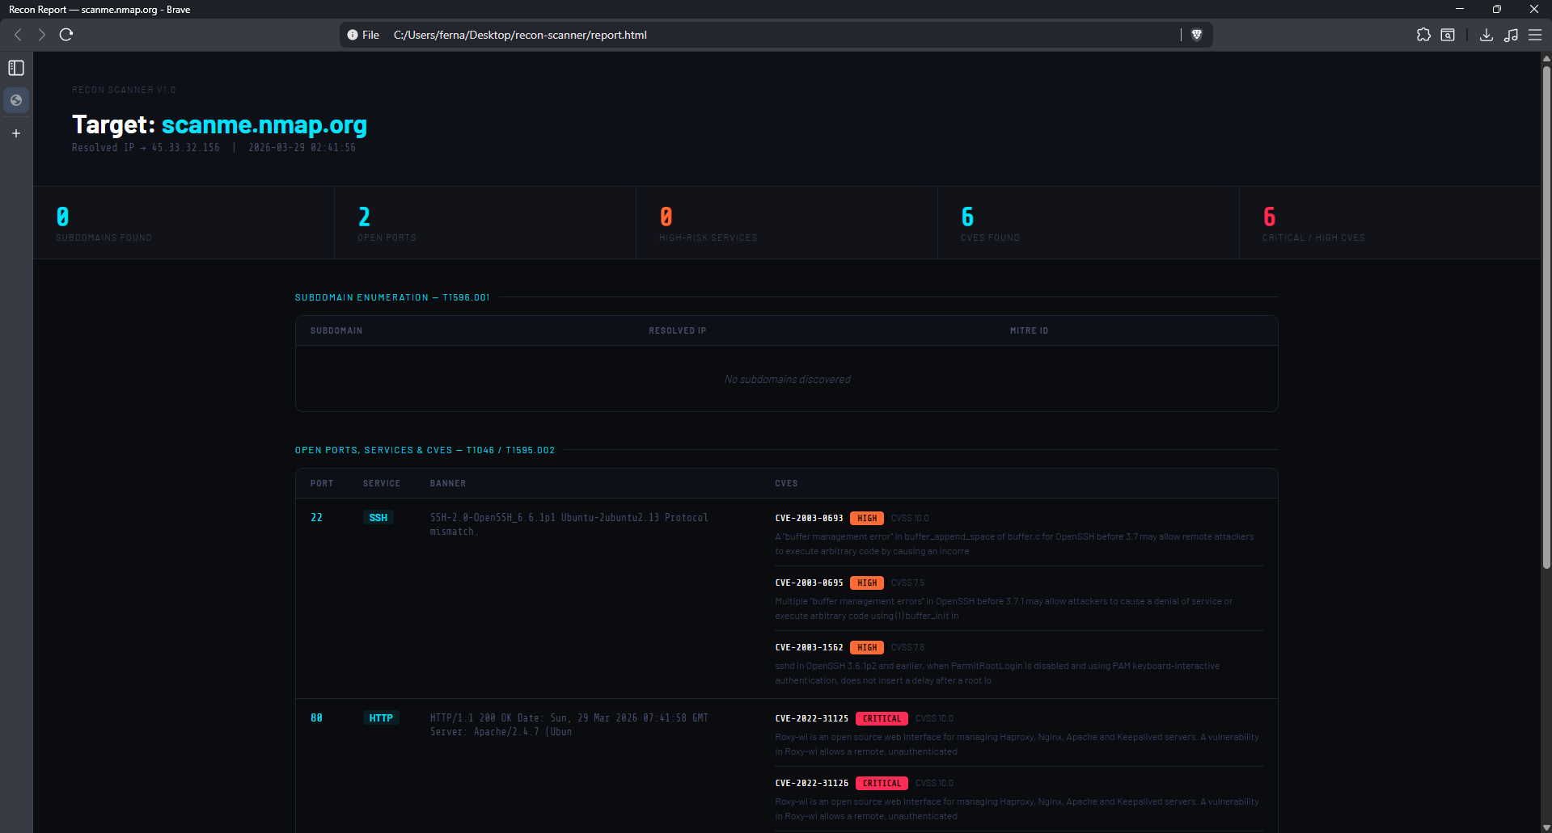This screenshot has height=833, width=1552.
Task: Open the Brave hamburger main menu
Action: (x=1535, y=35)
